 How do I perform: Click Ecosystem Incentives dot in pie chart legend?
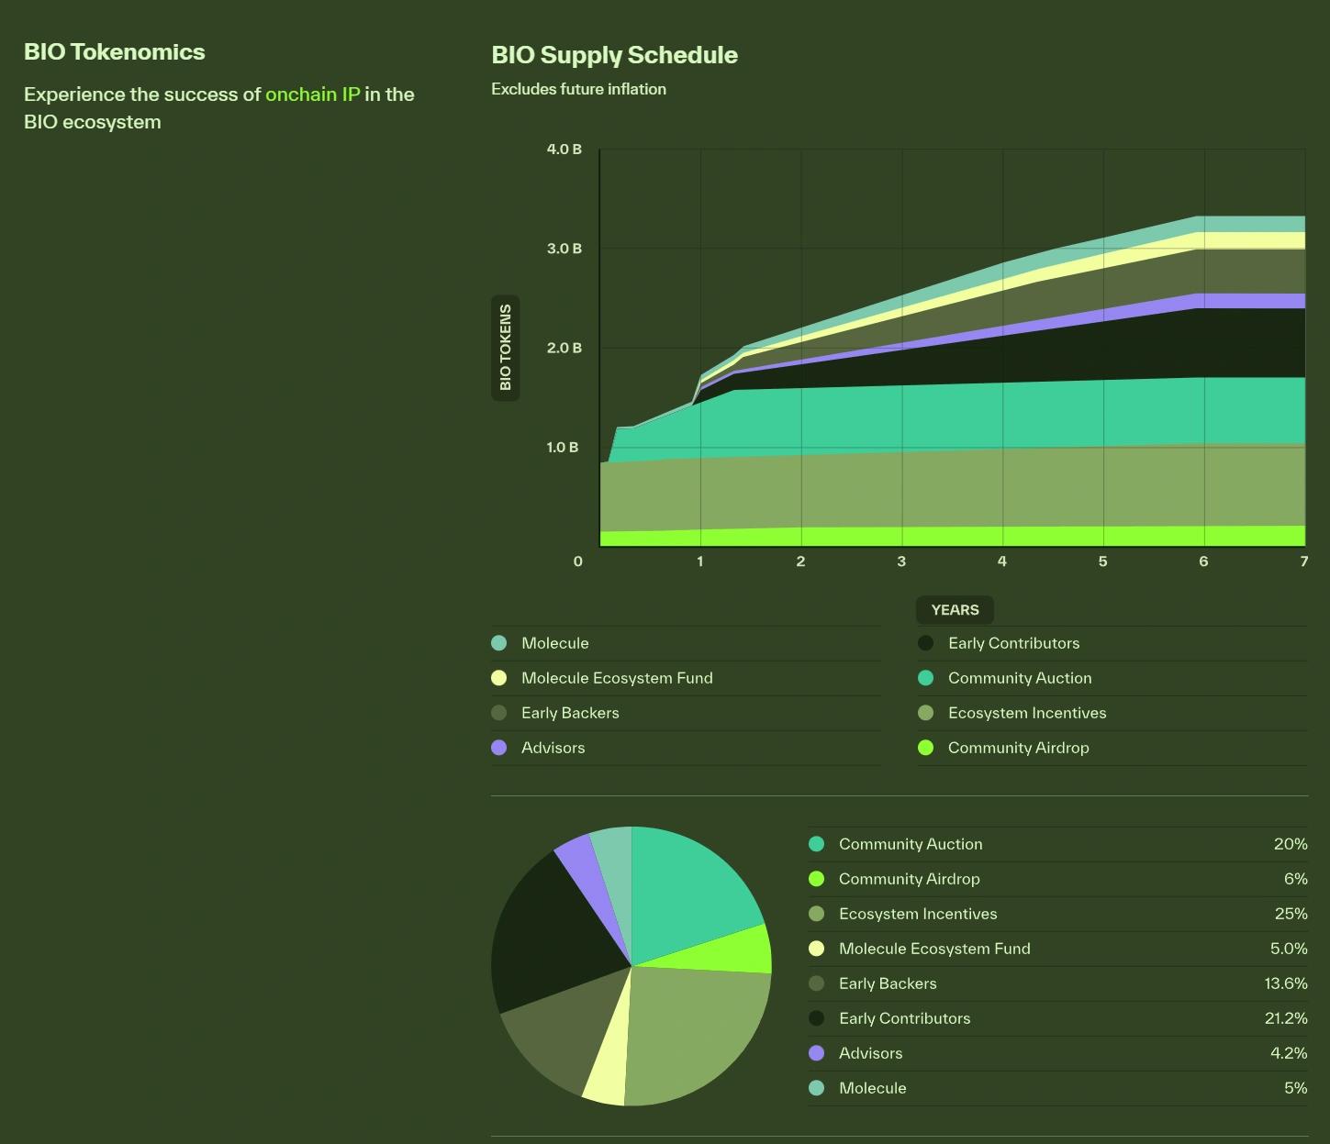pyautogui.click(x=816, y=914)
